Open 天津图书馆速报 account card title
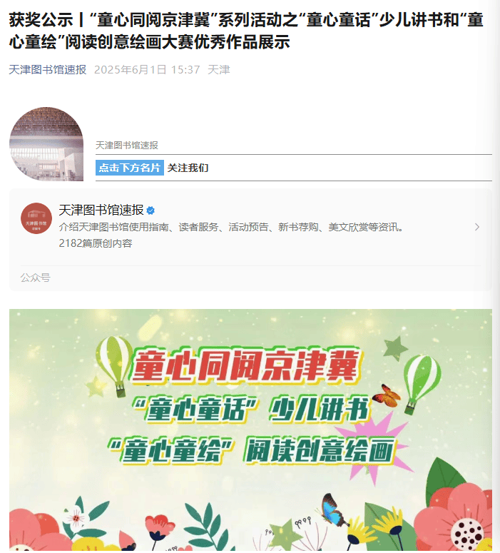500x553 pixels. (101, 210)
